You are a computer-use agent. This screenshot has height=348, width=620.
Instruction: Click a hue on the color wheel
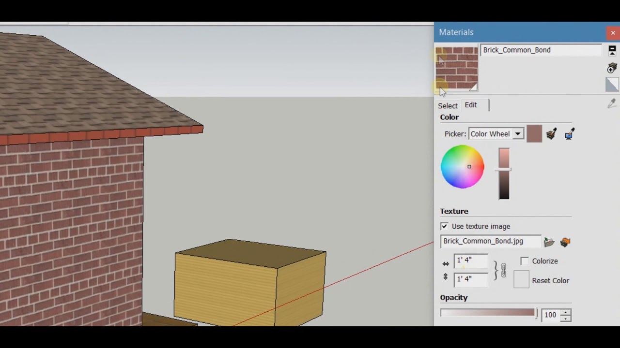pos(462,167)
